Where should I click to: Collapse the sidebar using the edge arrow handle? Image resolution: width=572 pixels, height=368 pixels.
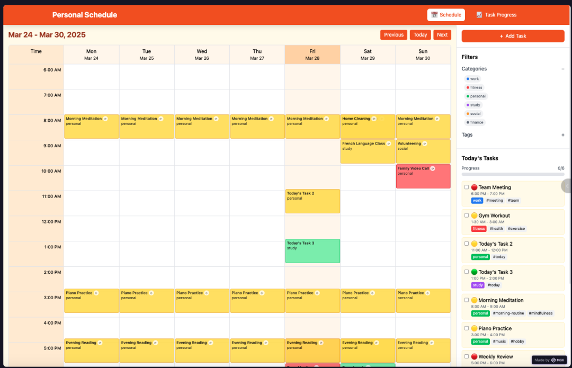tap(567, 186)
